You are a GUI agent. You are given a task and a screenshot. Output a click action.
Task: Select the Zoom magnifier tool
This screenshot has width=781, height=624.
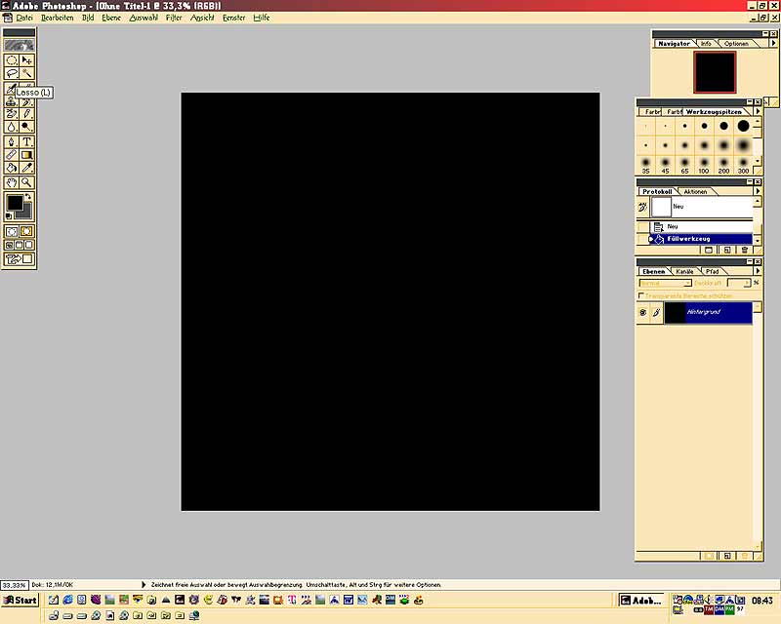(x=27, y=182)
